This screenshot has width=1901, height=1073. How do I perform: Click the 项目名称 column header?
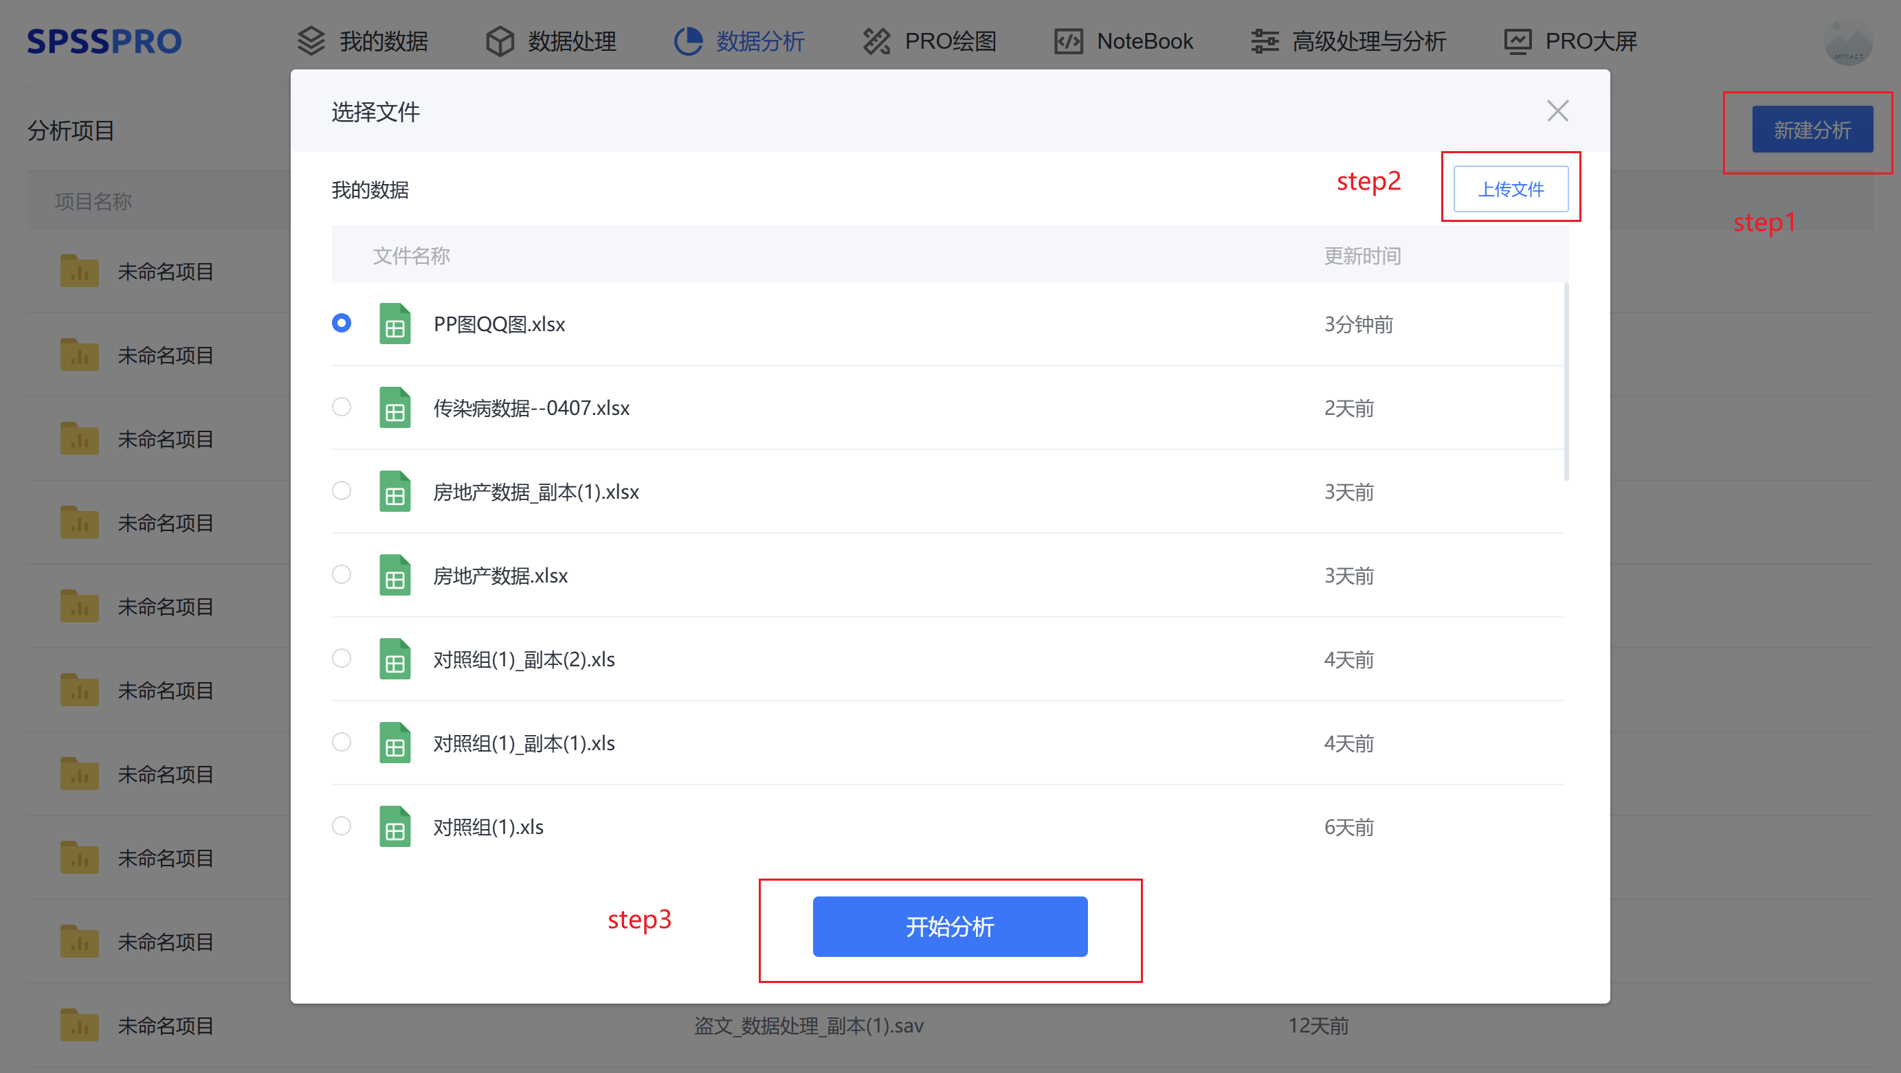[x=93, y=201]
